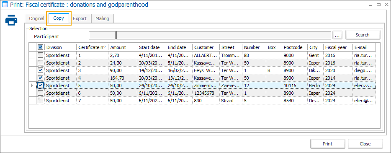Click the Search button

point(363,35)
